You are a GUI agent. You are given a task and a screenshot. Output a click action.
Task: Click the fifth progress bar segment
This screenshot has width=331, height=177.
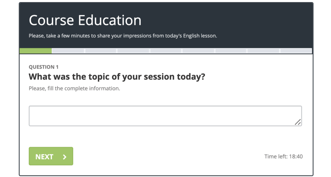point(166,51)
